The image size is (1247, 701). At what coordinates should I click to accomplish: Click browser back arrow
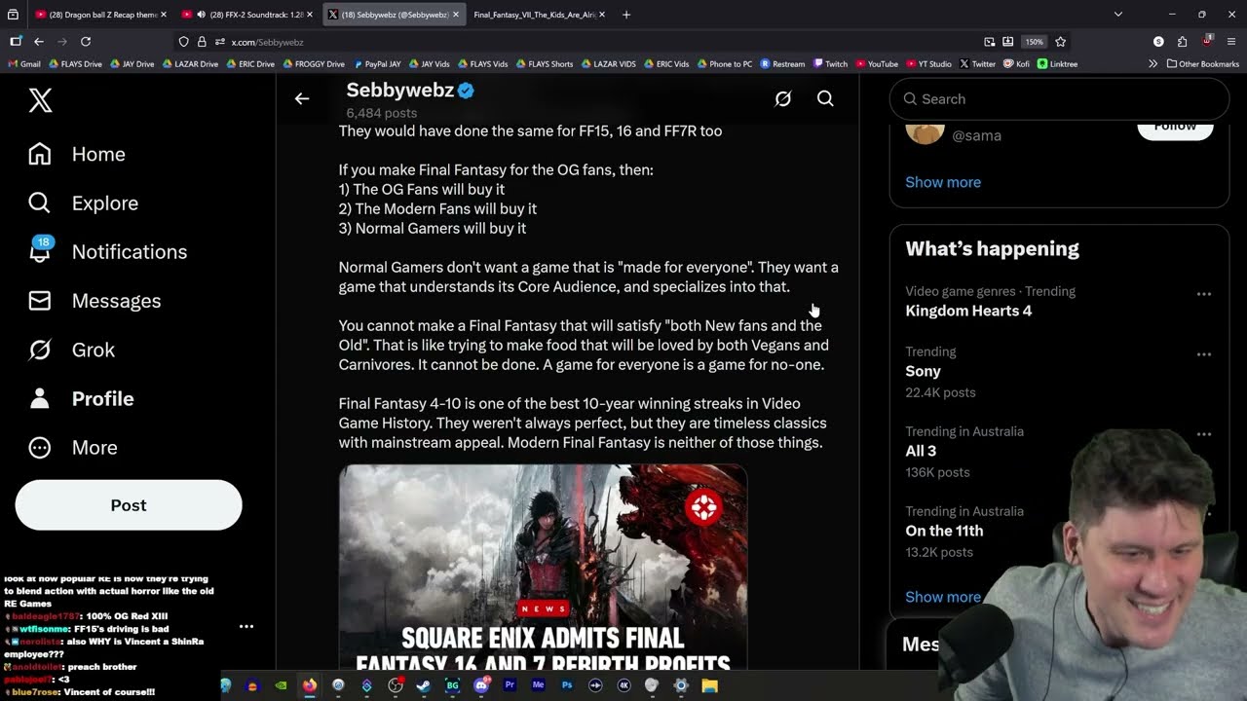point(38,42)
